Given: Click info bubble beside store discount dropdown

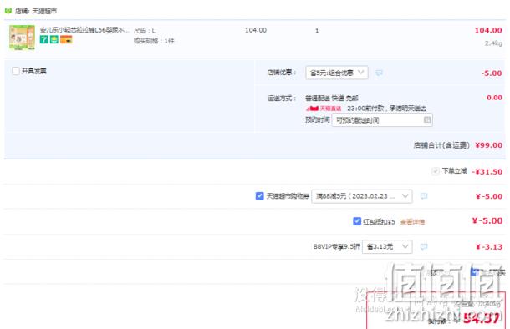Looking at the screenshot, I should point(379,73).
